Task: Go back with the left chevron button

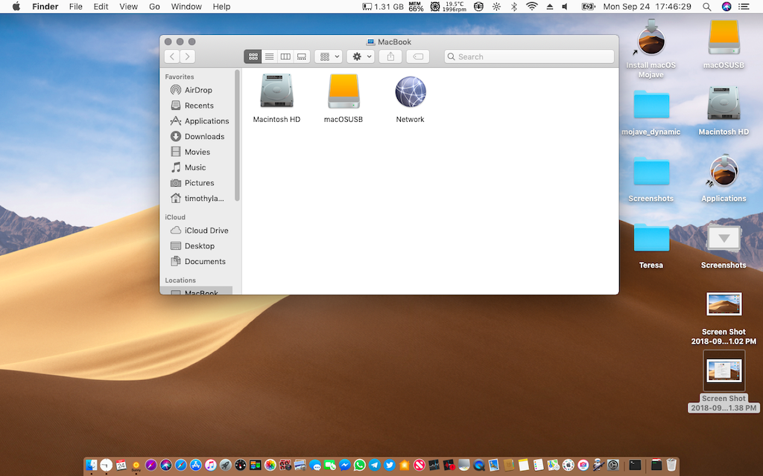Action: 172,57
